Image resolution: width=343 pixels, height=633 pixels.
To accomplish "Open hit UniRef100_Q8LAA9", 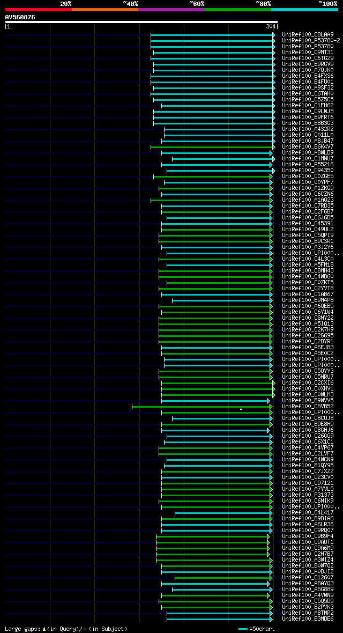I will (x=308, y=35).
